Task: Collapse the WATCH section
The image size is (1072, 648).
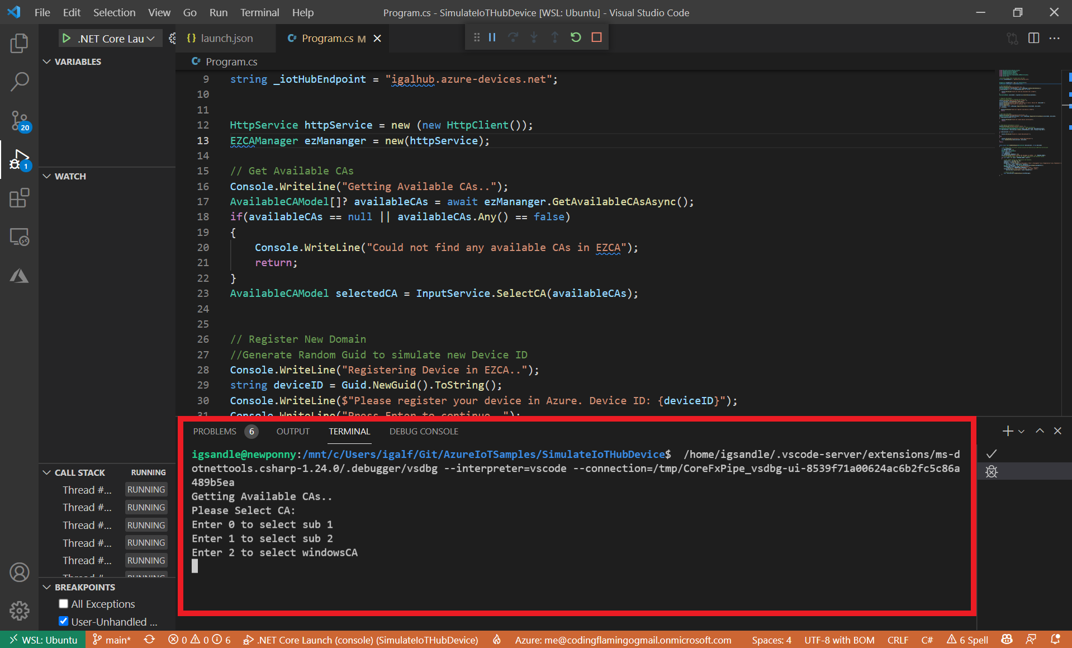Action: tap(47, 176)
